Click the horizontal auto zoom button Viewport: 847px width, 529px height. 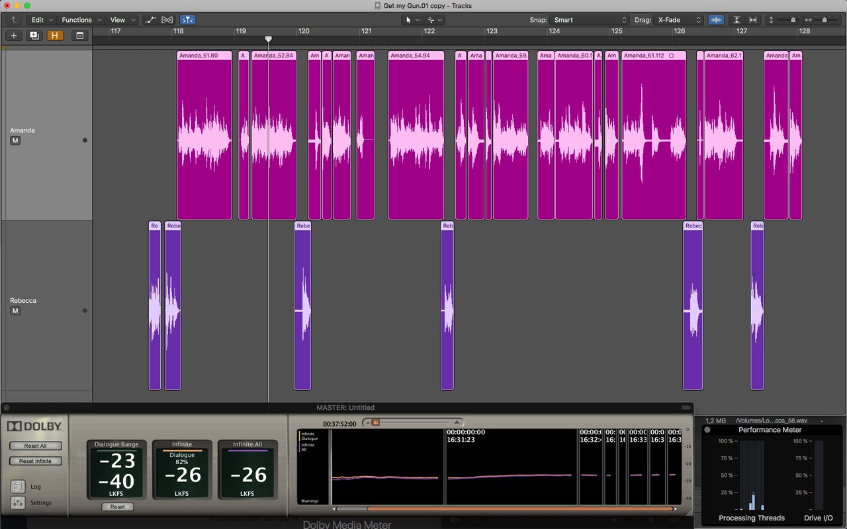click(x=753, y=20)
